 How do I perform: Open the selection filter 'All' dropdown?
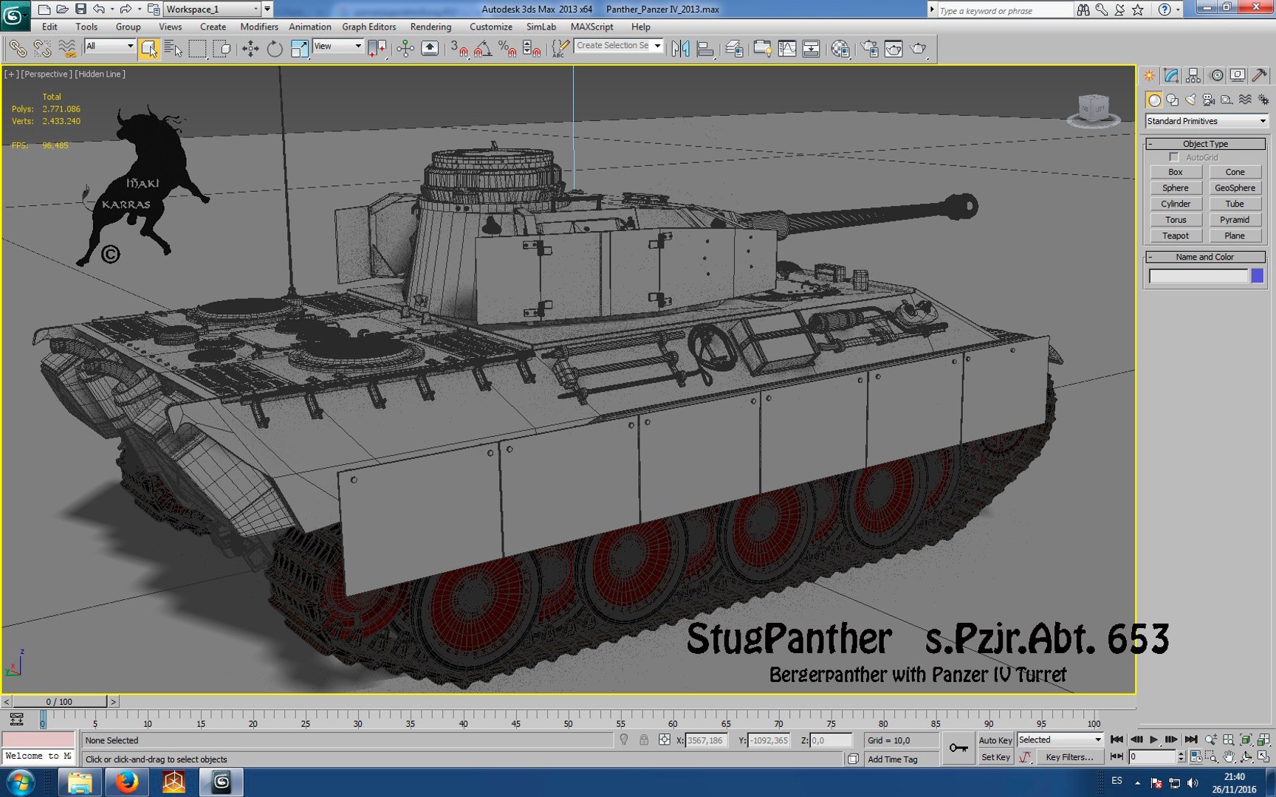tap(109, 46)
